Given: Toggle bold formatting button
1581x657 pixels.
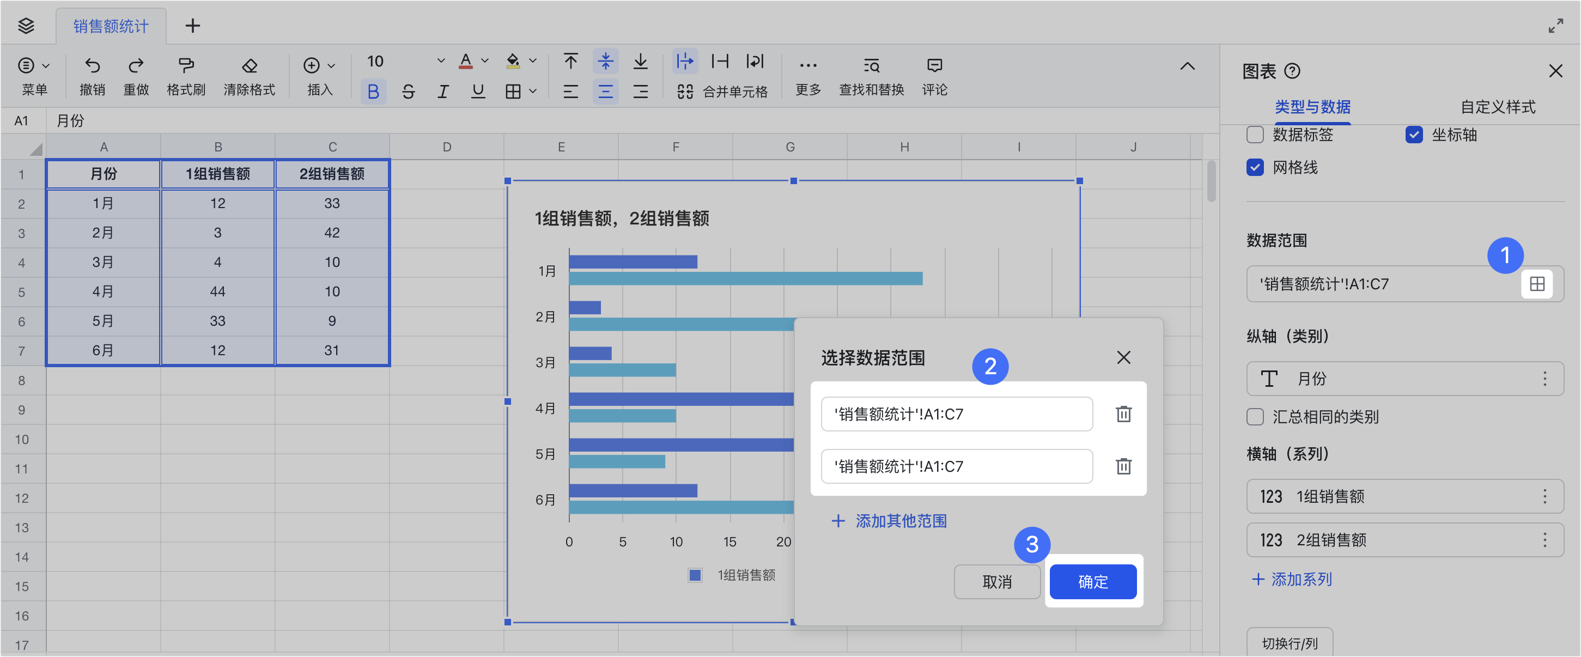Looking at the screenshot, I should click(x=373, y=92).
